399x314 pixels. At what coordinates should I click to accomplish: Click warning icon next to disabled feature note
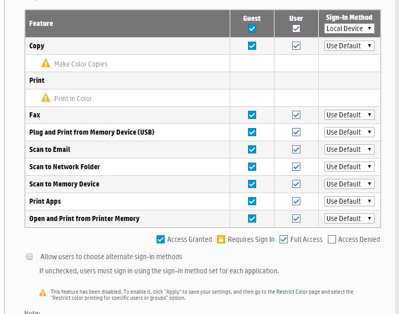point(43,293)
